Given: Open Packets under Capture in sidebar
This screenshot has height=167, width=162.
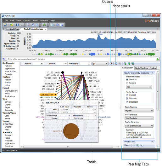Looking at the screenshot, I should pyautogui.click(x=8, y=80).
